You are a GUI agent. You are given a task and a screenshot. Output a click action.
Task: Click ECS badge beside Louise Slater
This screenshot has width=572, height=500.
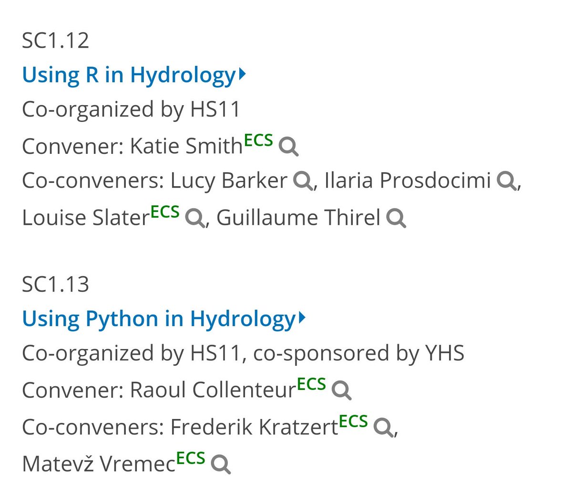click(165, 212)
